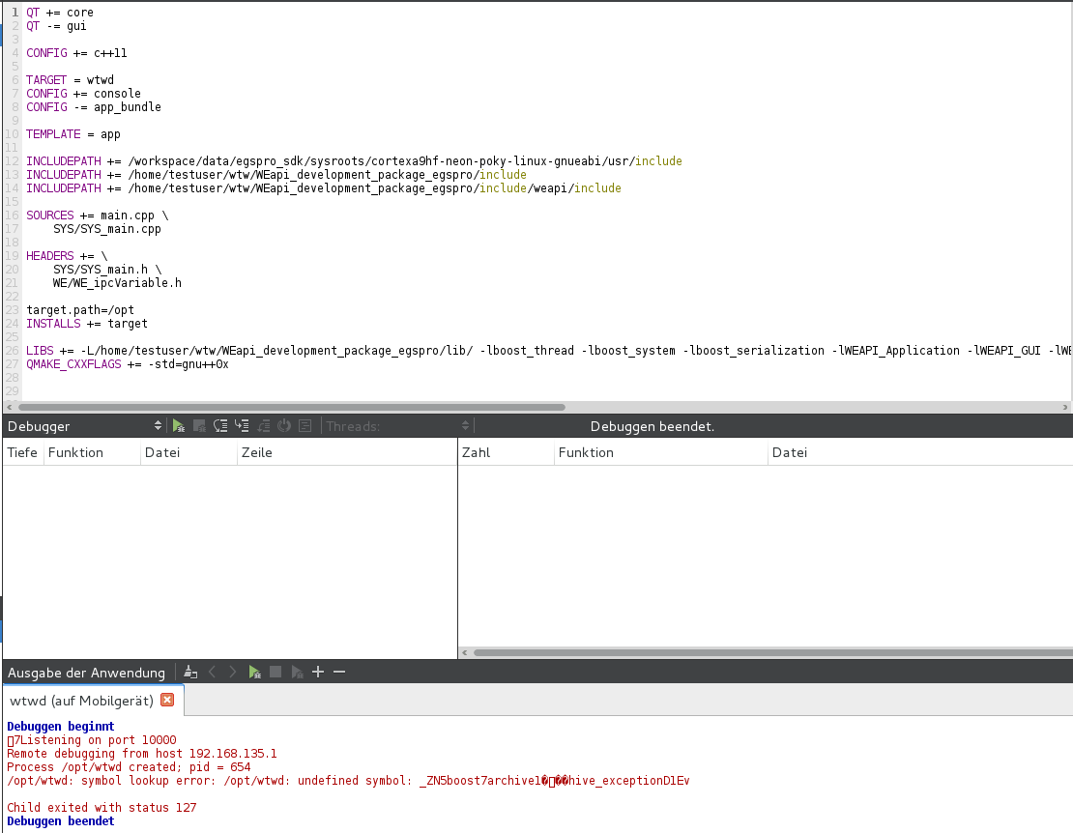The height and width of the screenshot is (833, 1073).
Task: Click 'Process /opt/wtwd created; pid = 654'
Action: (129, 766)
